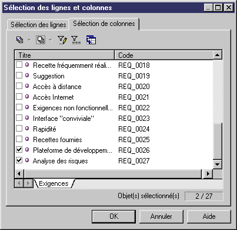
Task: Click the purple icon beside Rapidité
Action: click(x=27, y=129)
